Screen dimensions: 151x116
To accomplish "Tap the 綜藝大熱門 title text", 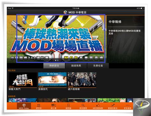I will 15,89.
